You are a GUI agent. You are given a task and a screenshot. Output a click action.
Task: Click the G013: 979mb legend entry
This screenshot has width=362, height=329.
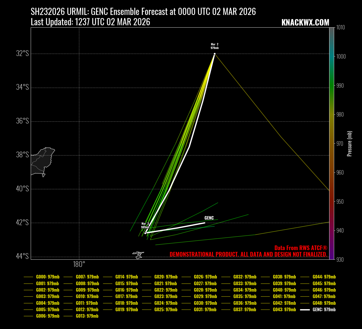click(87, 316)
